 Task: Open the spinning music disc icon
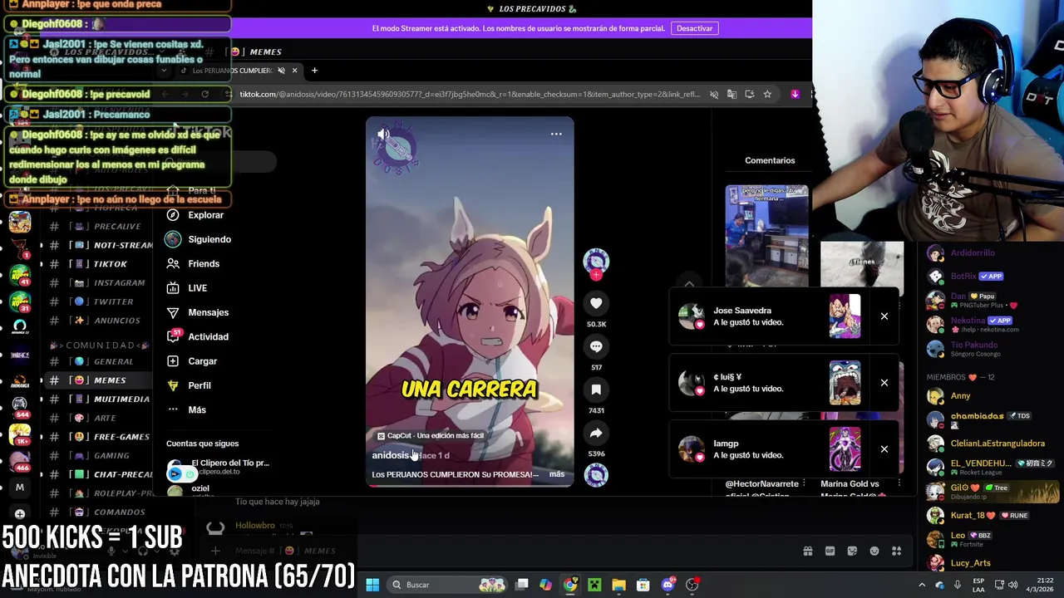click(596, 474)
